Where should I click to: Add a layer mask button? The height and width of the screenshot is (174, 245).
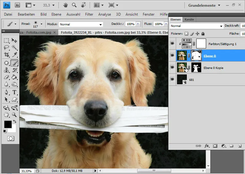tap(215, 146)
